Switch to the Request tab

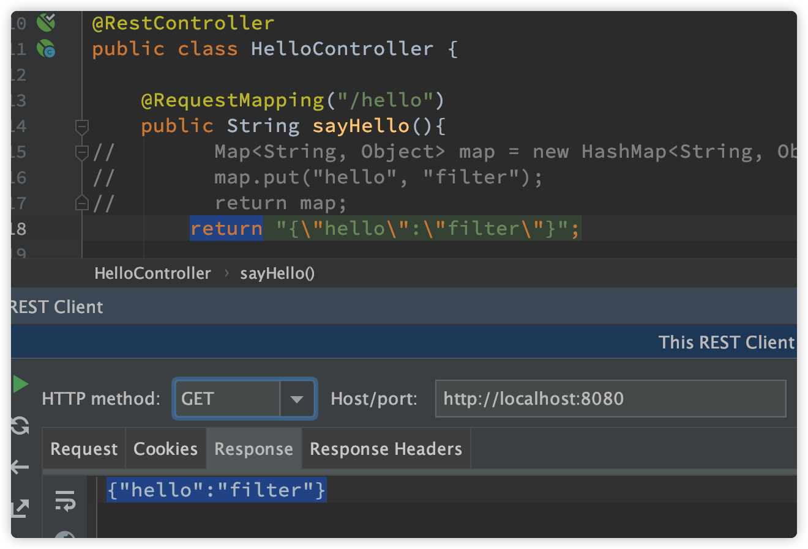(x=84, y=449)
